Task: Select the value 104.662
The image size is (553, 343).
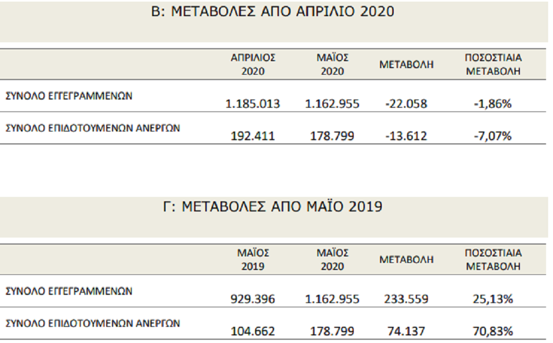Action: coord(252,331)
